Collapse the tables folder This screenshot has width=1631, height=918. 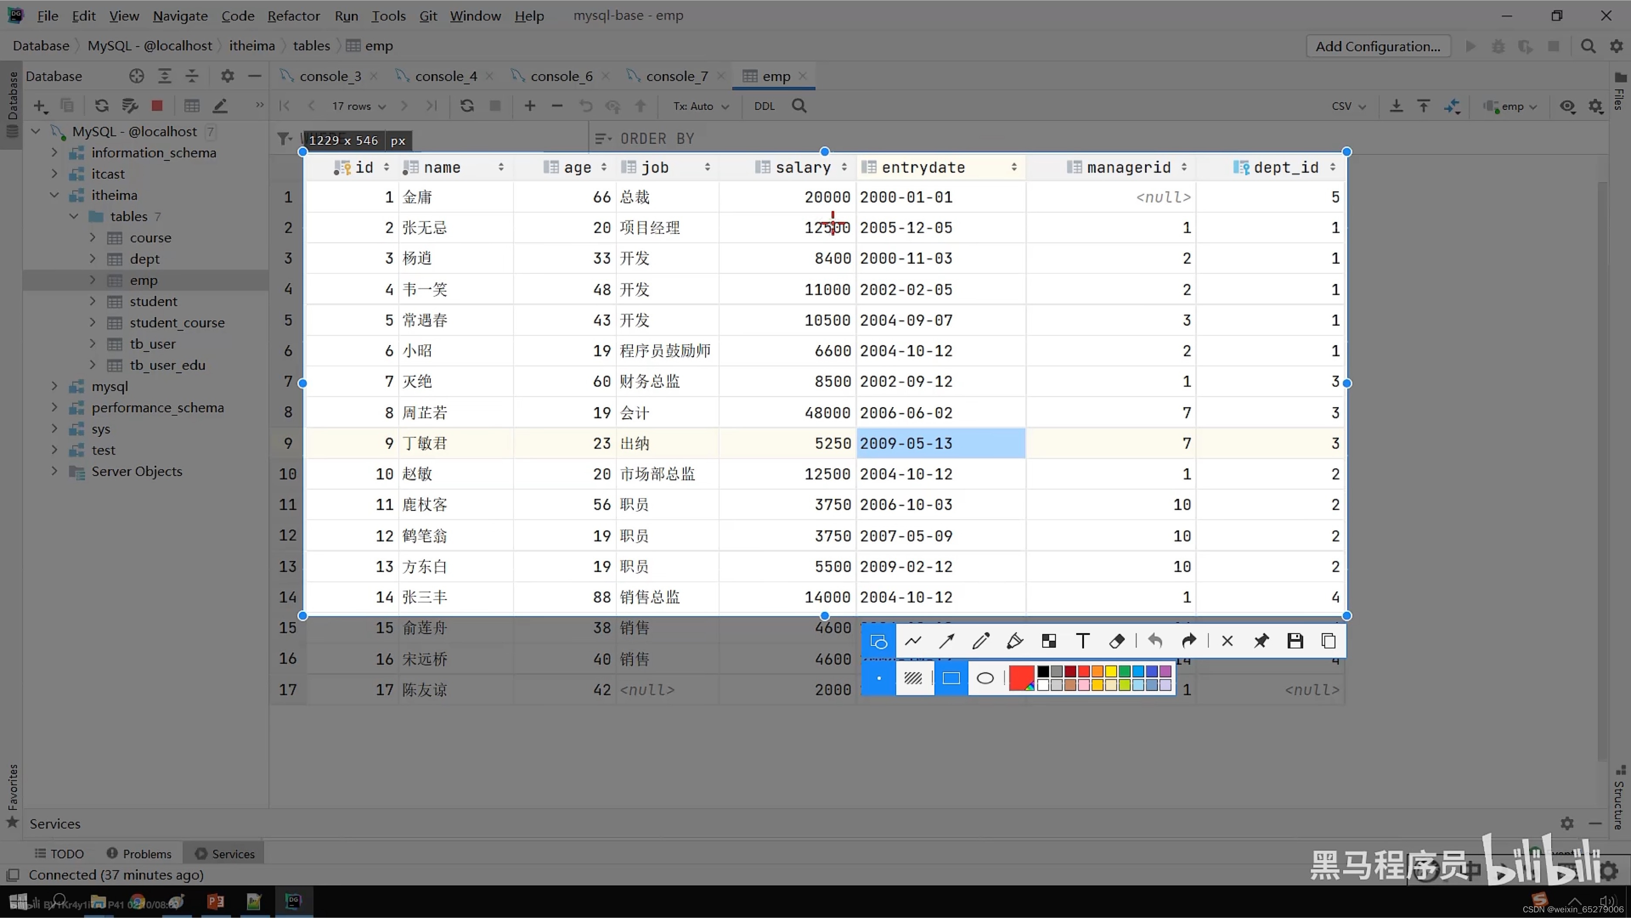point(74,217)
